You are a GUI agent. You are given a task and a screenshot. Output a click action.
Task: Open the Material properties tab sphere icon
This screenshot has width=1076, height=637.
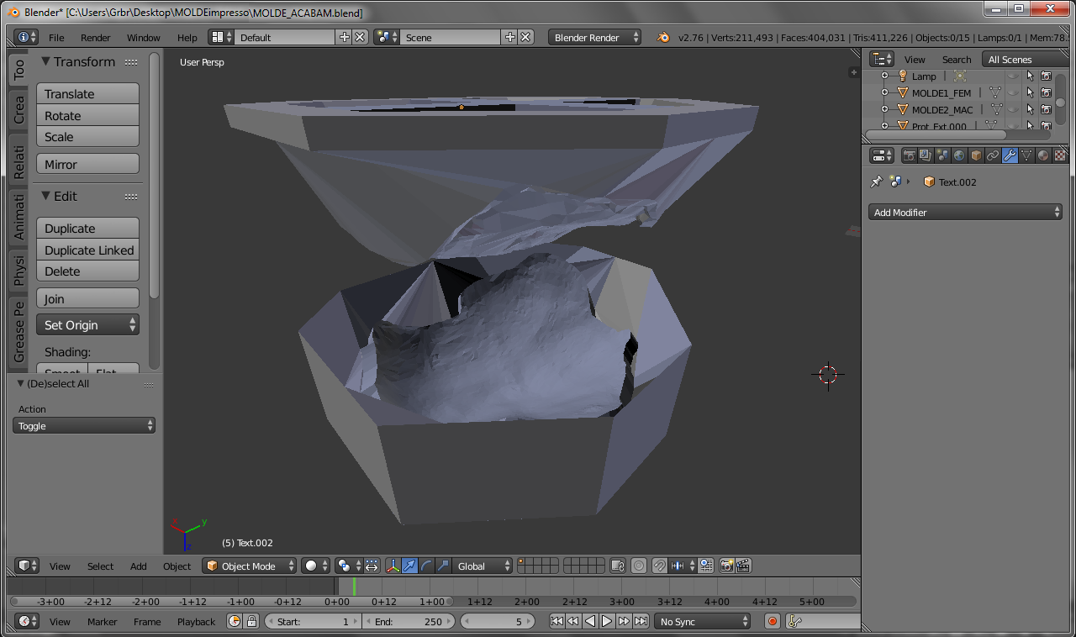point(1043,155)
